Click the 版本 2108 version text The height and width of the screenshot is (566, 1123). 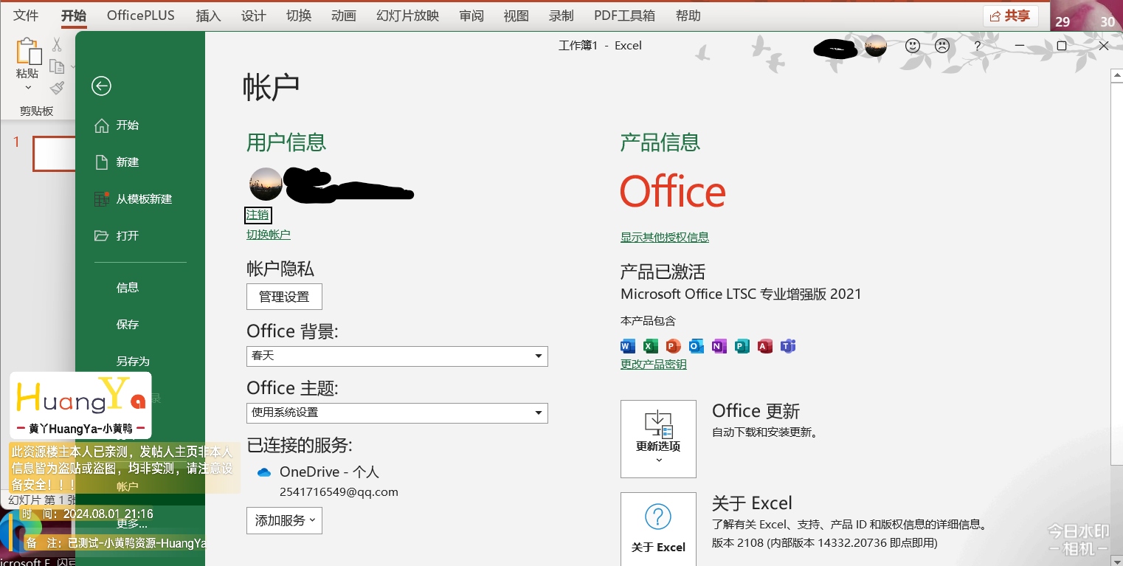tap(825, 543)
